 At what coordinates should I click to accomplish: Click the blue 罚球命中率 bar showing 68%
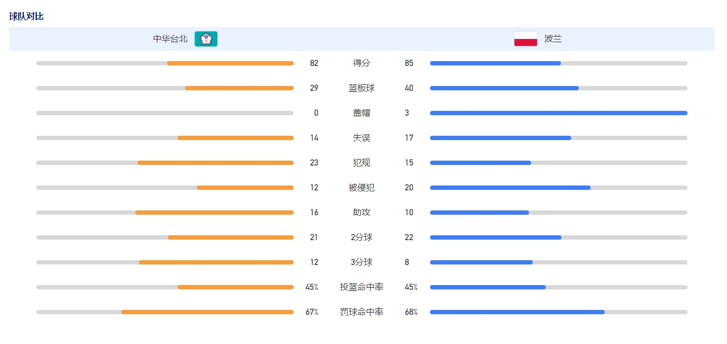click(517, 312)
